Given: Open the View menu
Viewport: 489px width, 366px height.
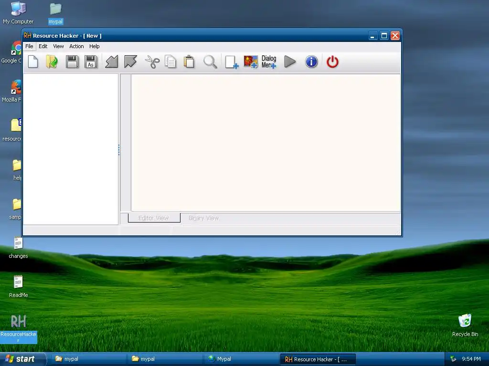Looking at the screenshot, I should click(58, 46).
